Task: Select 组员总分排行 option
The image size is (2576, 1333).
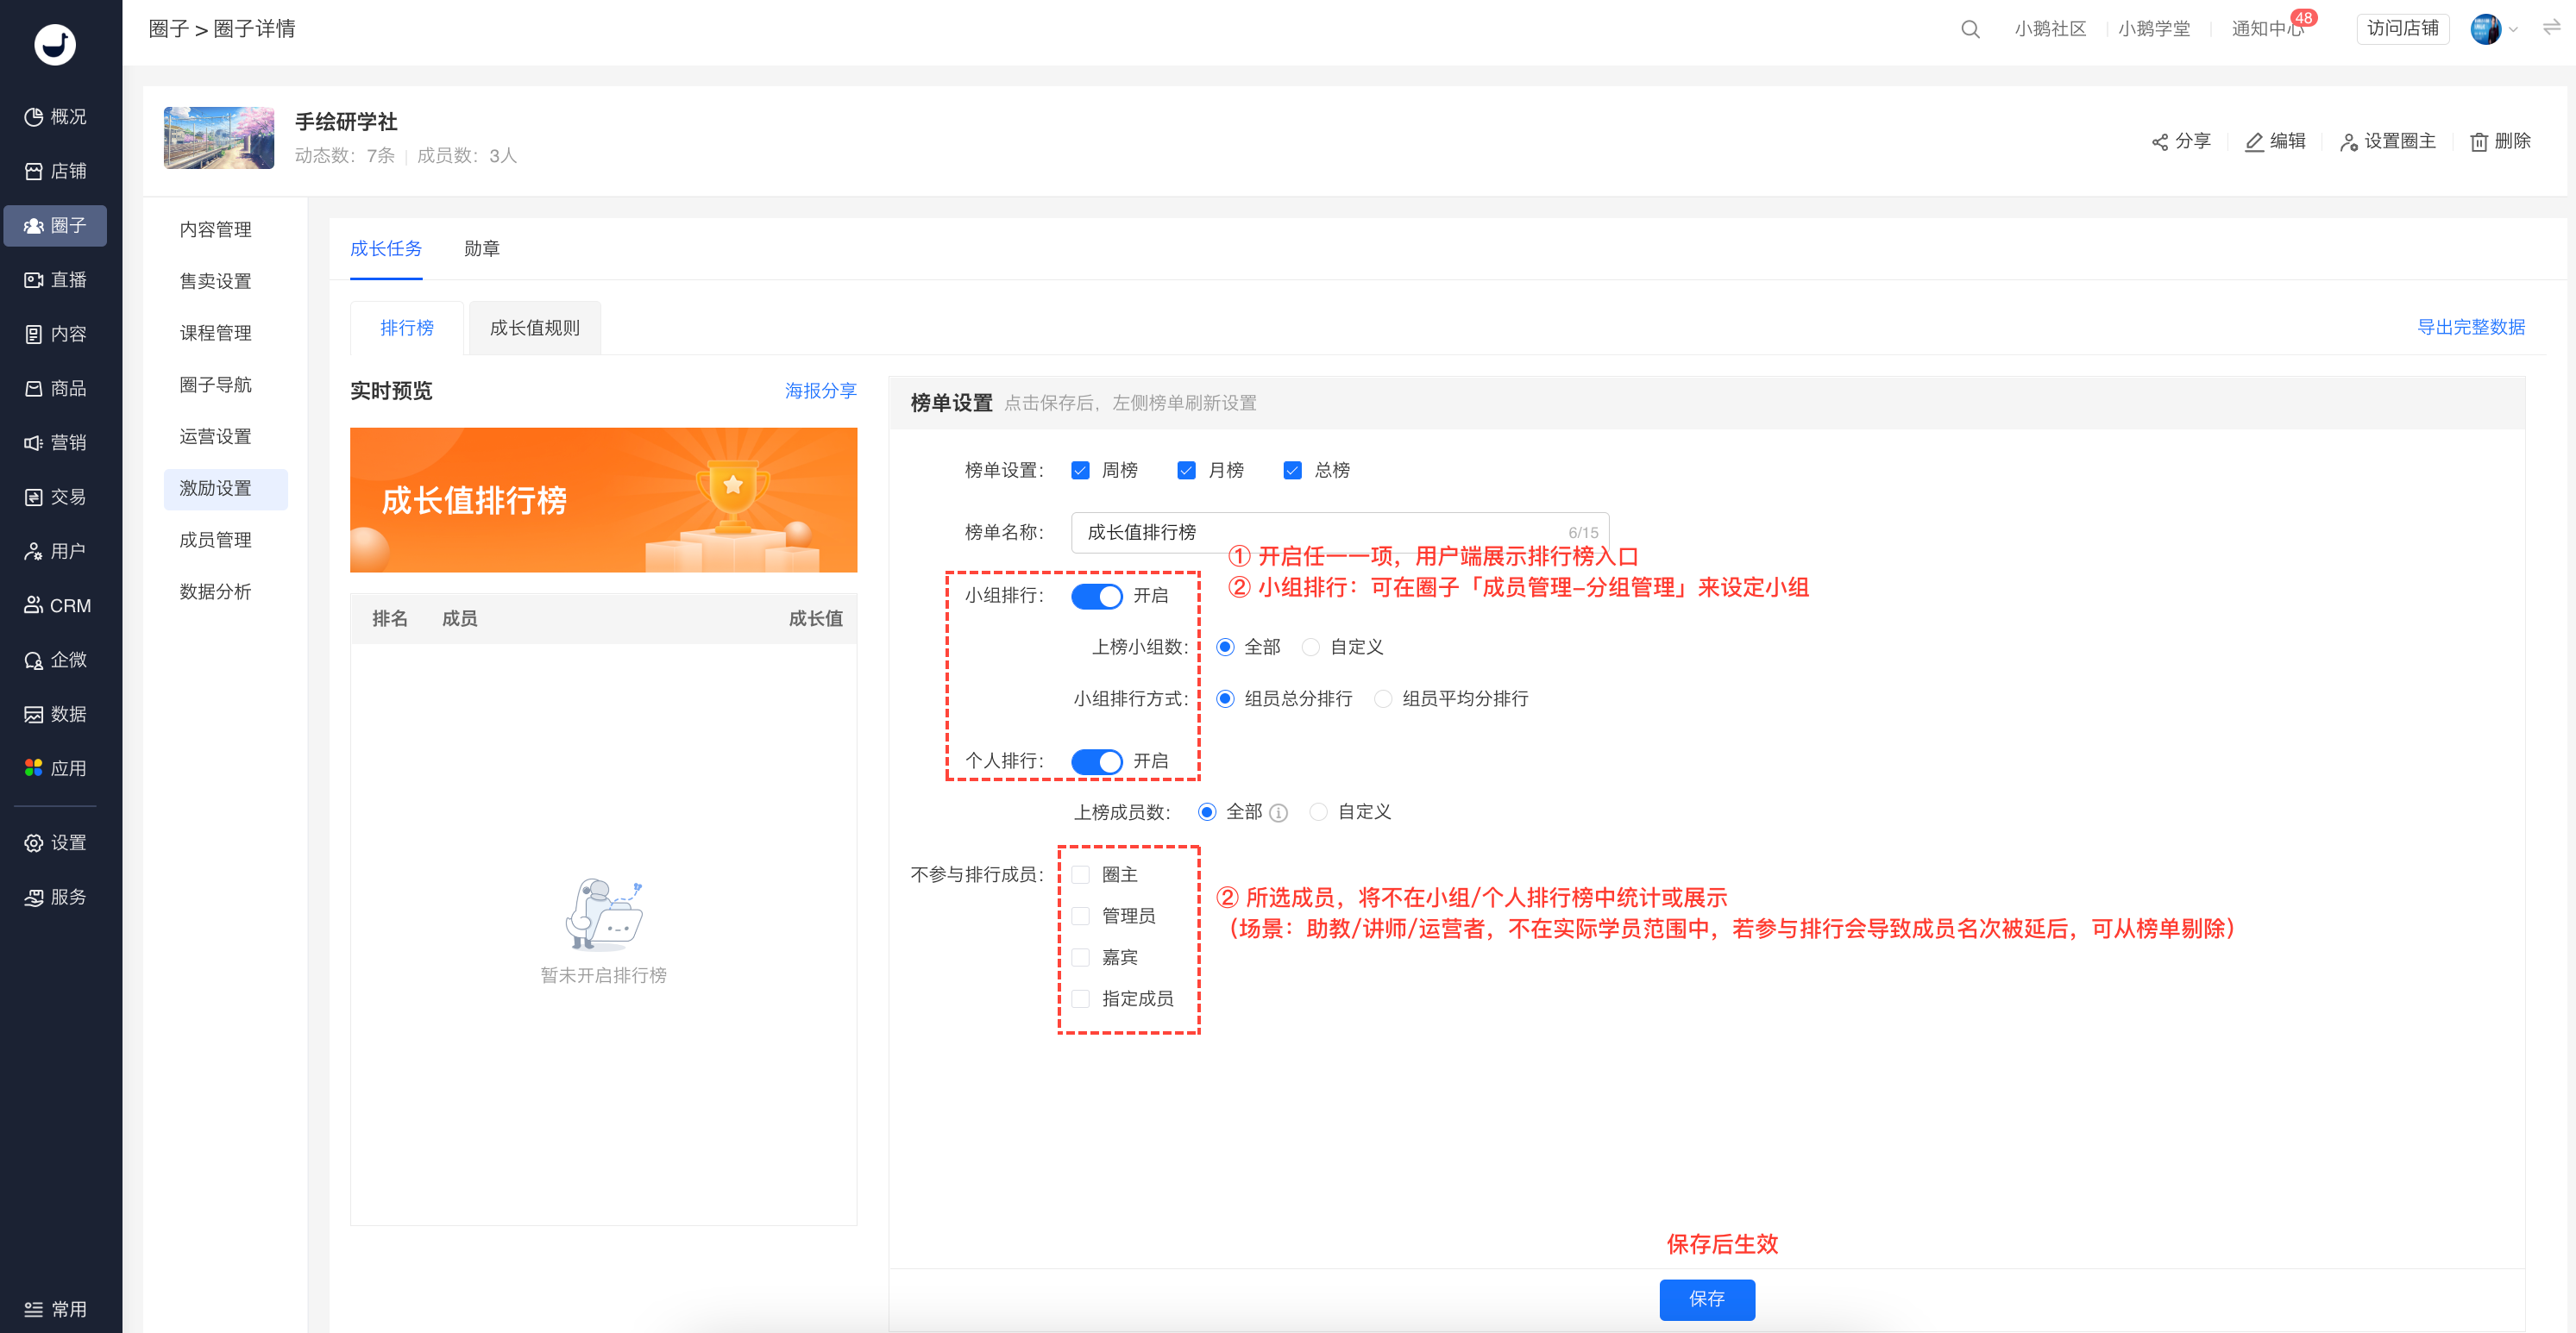Action: [x=1225, y=699]
